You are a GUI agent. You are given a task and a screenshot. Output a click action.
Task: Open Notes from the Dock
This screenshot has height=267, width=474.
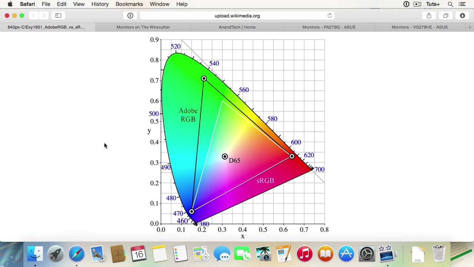[x=160, y=254]
